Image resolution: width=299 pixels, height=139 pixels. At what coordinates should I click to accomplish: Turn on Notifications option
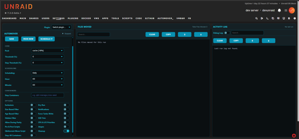[66, 109]
